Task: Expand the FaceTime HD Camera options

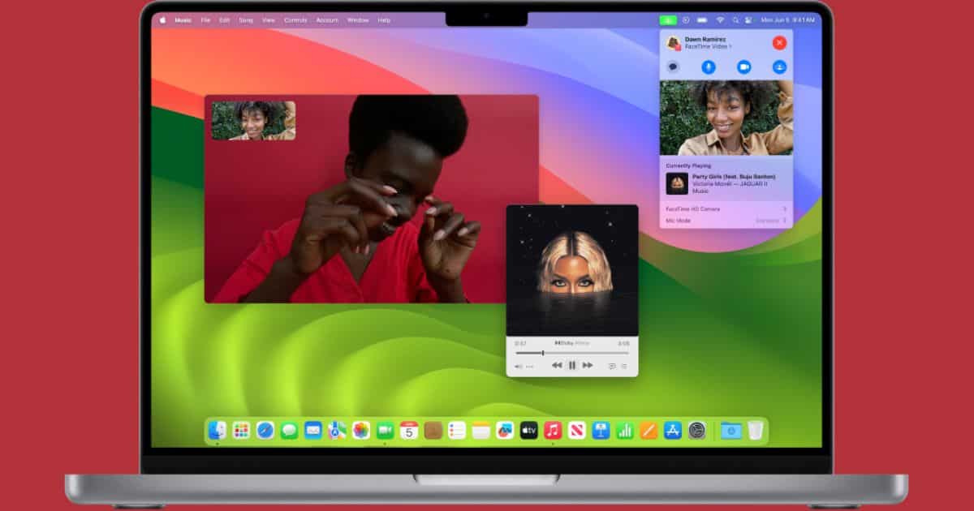Action: click(x=784, y=209)
